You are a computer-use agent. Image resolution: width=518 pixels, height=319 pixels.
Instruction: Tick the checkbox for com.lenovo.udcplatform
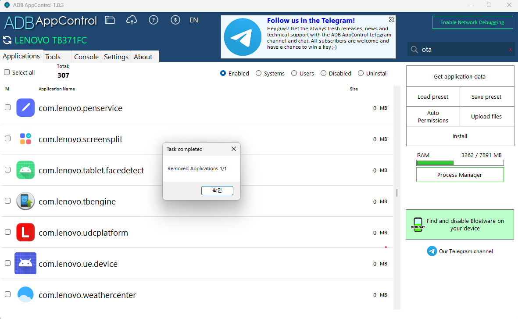(x=7, y=232)
